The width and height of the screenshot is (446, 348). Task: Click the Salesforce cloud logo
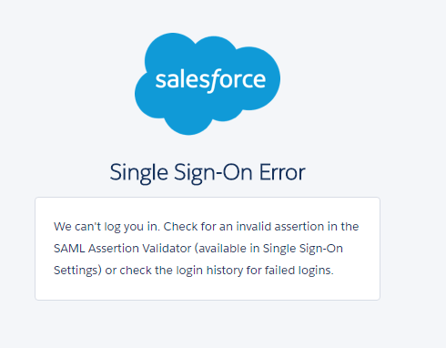(x=208, y=84)
